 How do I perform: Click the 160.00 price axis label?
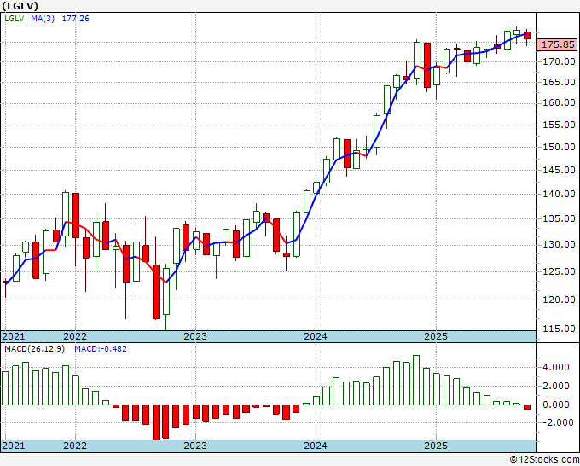(559, 102)
